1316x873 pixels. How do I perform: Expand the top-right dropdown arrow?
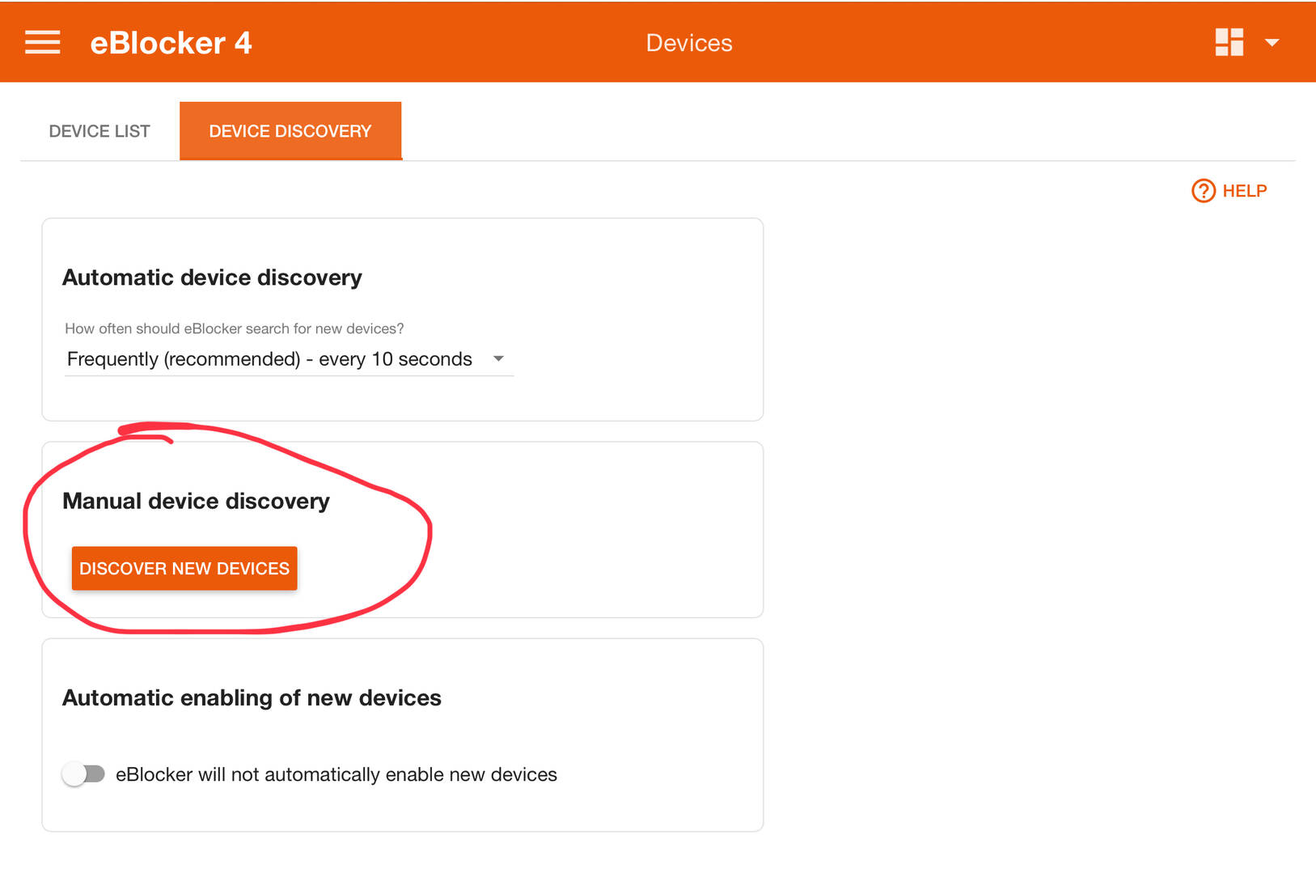click(x=1272, y=43)
